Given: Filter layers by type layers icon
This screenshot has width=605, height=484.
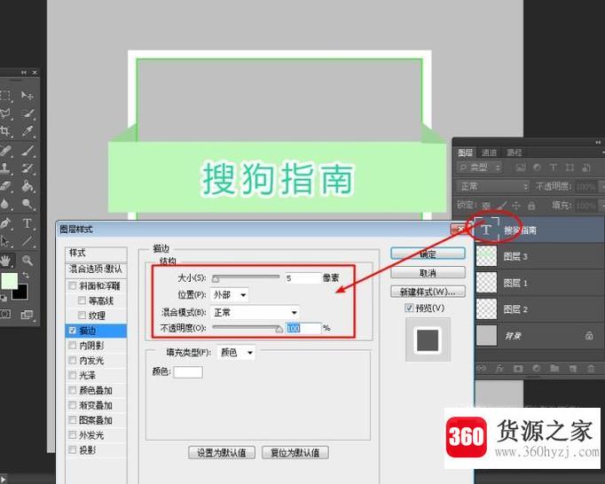Looking at the screenshot, I should tap(554, 167).
